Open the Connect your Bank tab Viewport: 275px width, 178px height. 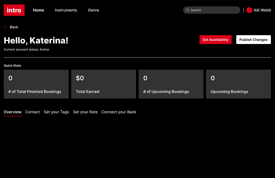coord(119,112)
